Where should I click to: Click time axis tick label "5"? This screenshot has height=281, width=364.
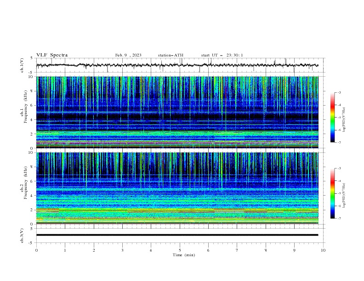[180, 250]
